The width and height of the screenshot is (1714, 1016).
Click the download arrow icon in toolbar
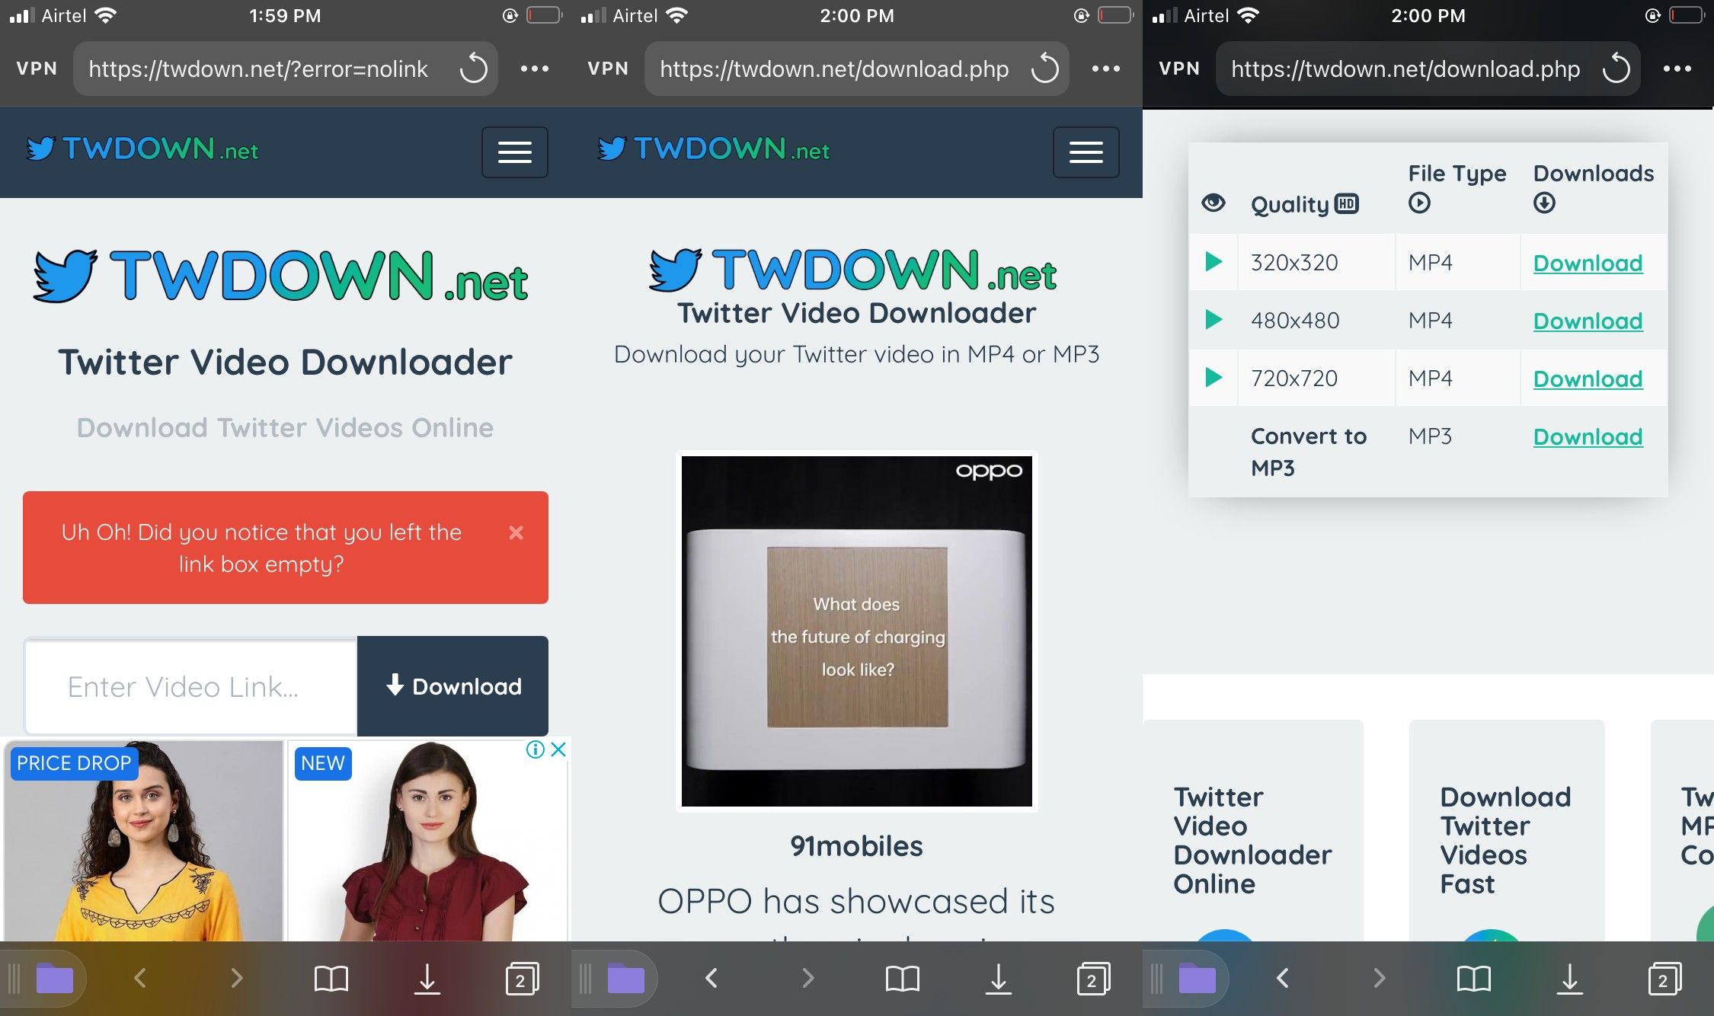tap(427, 979)
